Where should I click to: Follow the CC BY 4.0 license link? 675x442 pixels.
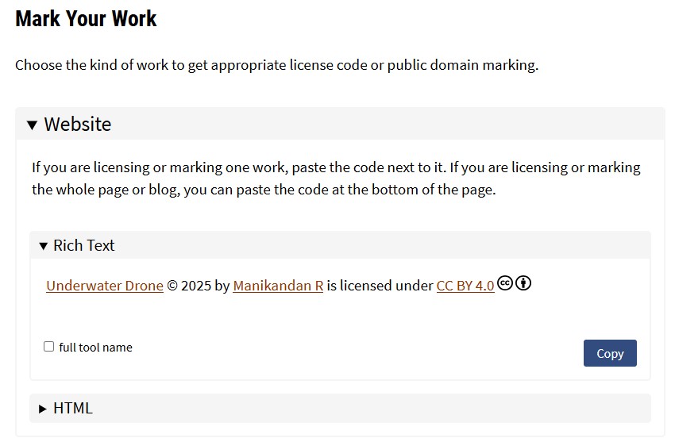pos(465,286)
